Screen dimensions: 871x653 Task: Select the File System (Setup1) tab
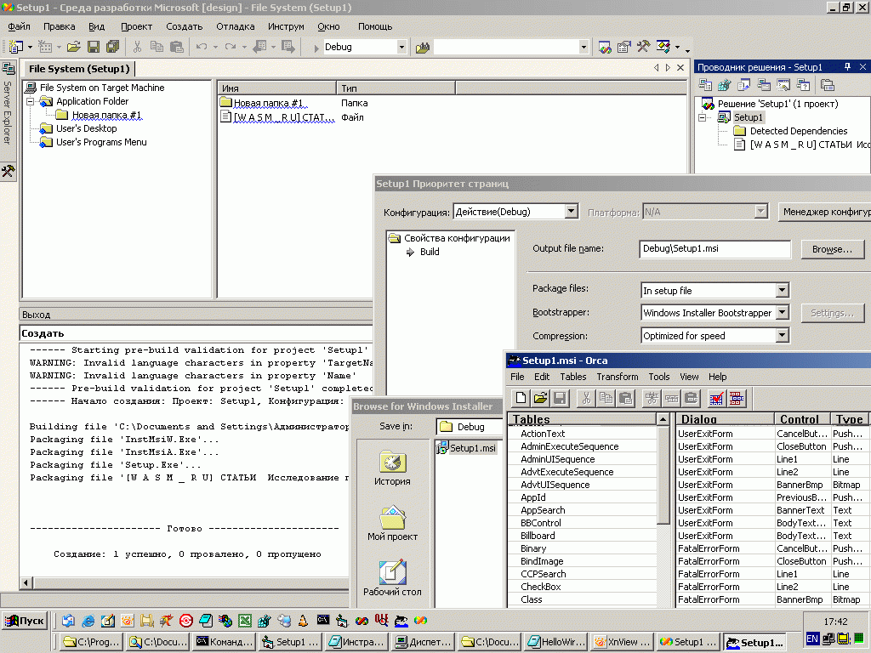pos(79,69)
